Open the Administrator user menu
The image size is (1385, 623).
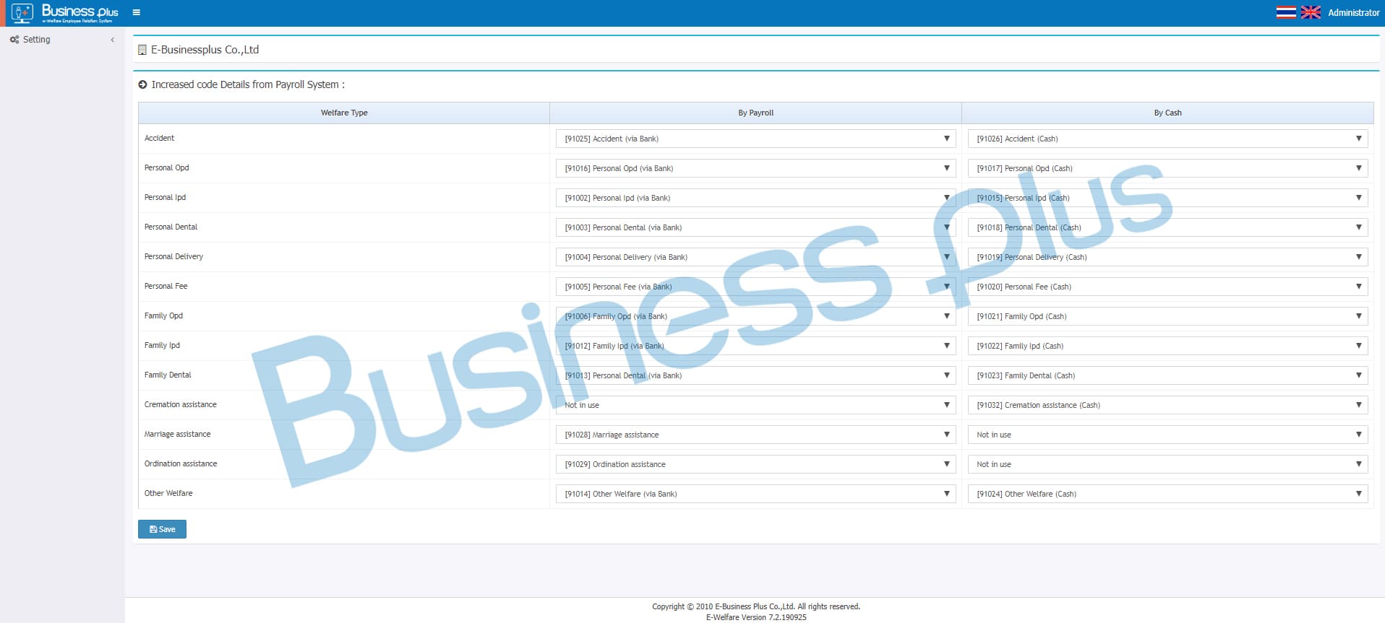point(1353,12)
